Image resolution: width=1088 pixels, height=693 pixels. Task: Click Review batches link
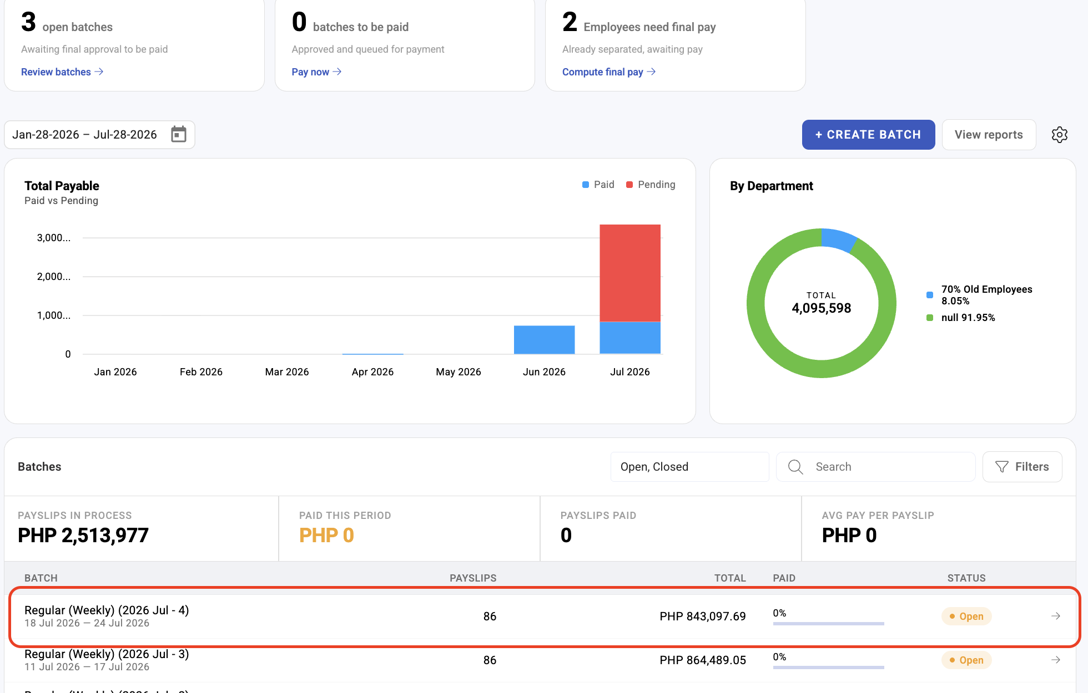pos(62,72)
